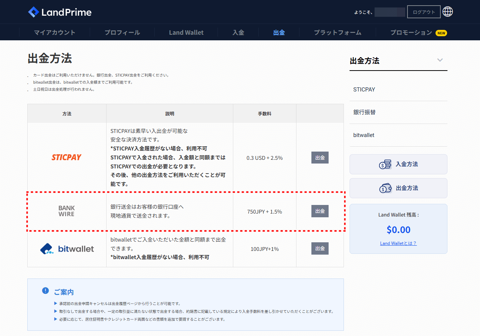Screen dimensions: 480x336
Task: Click the 出金 button for BANK WIRE
Action: tap(320, 211)
